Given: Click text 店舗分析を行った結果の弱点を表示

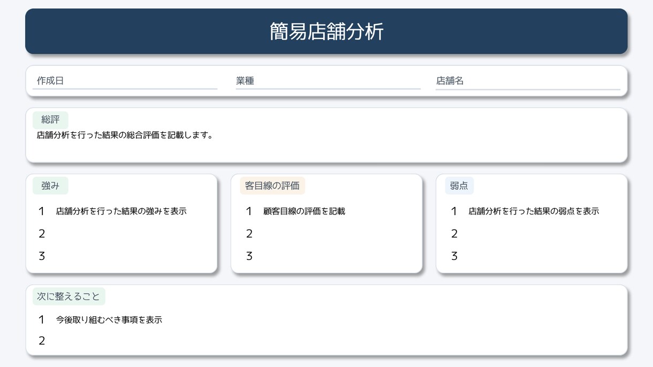Looking at the screenshot, I should [x=534, y=211].
